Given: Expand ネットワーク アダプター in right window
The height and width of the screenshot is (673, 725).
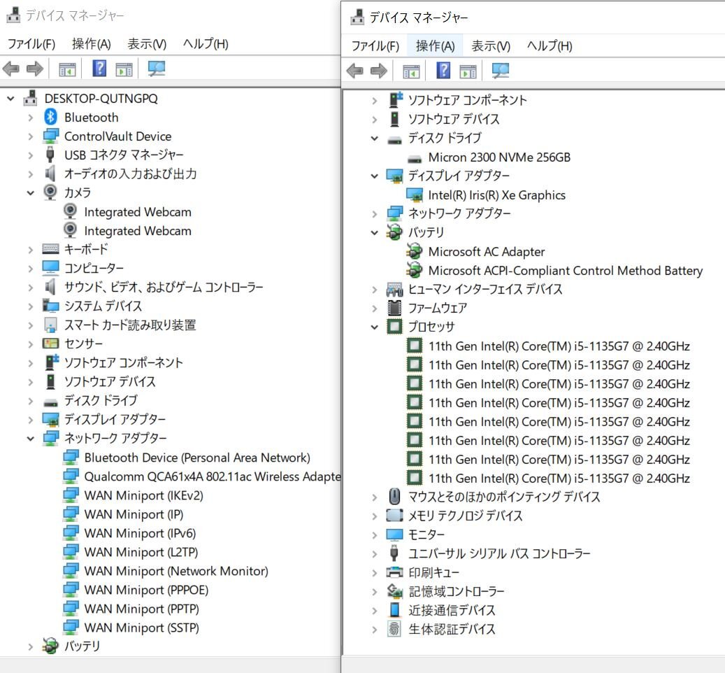Looking at the screenshot, I should coord(375,213).
